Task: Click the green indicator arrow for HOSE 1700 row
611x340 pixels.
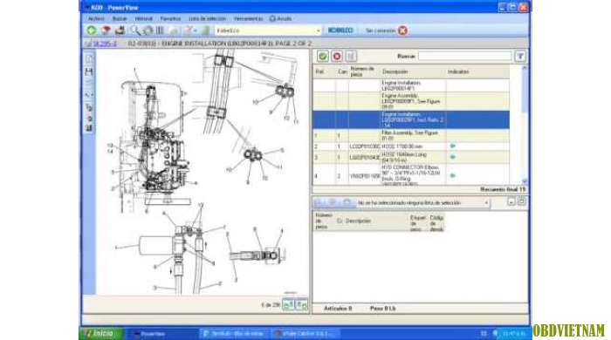Action: click(x=452, y=146)
